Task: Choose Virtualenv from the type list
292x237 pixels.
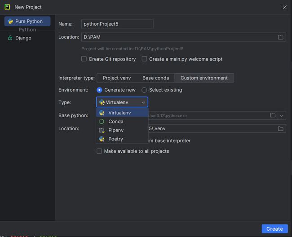Action: [122, 113]
